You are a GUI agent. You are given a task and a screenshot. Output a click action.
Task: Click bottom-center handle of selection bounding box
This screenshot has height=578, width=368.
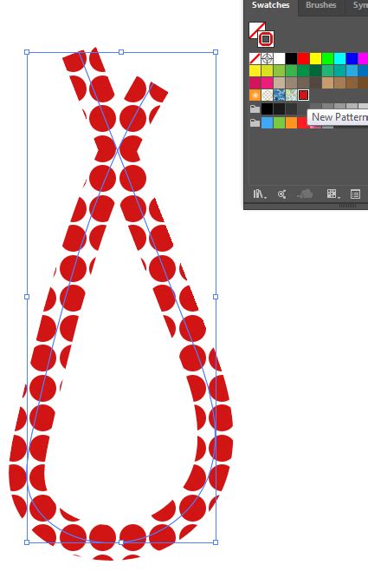coord(121,542)
